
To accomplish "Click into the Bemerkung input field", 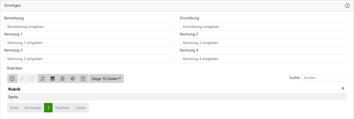I will pyautogui.click(x=89, y=27).
